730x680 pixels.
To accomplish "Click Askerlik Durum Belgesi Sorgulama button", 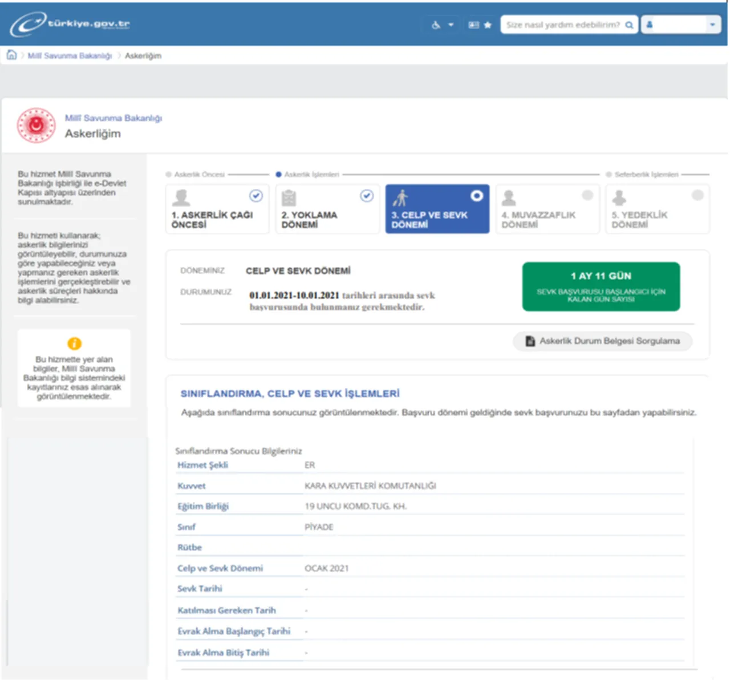I will pyautogui.click(x=603, y=341).
